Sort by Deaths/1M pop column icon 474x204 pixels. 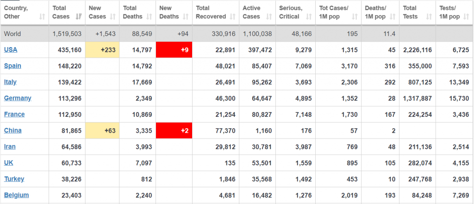tap(393, 17)
